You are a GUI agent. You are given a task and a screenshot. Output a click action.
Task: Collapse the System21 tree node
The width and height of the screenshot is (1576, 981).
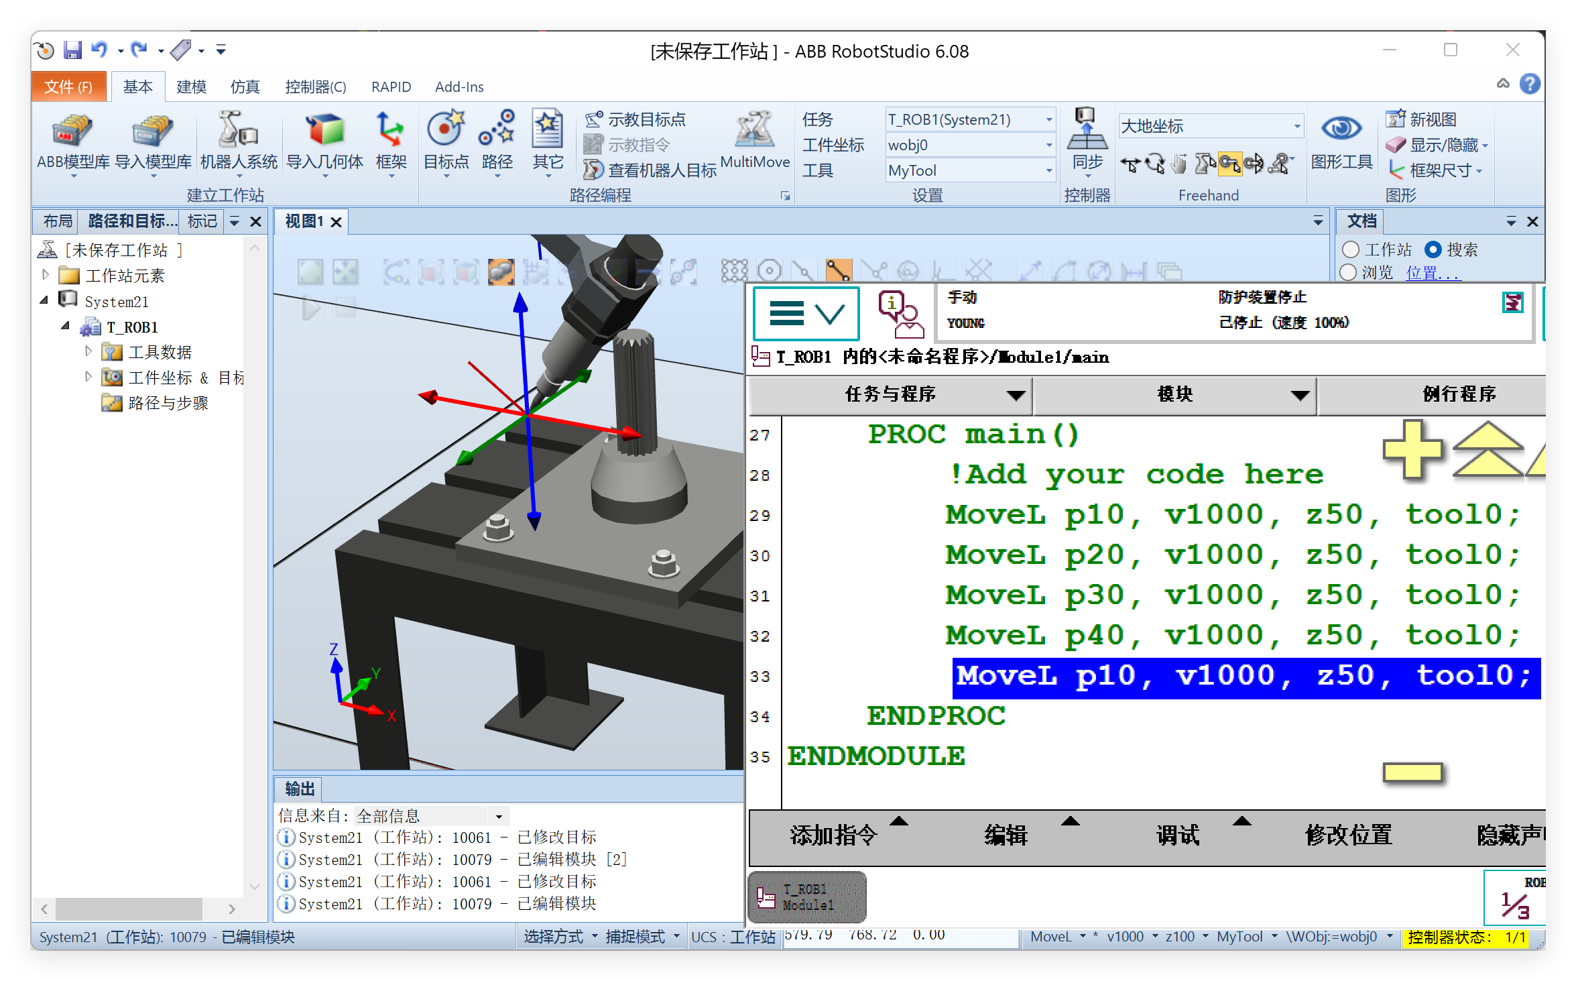point(44,300)
